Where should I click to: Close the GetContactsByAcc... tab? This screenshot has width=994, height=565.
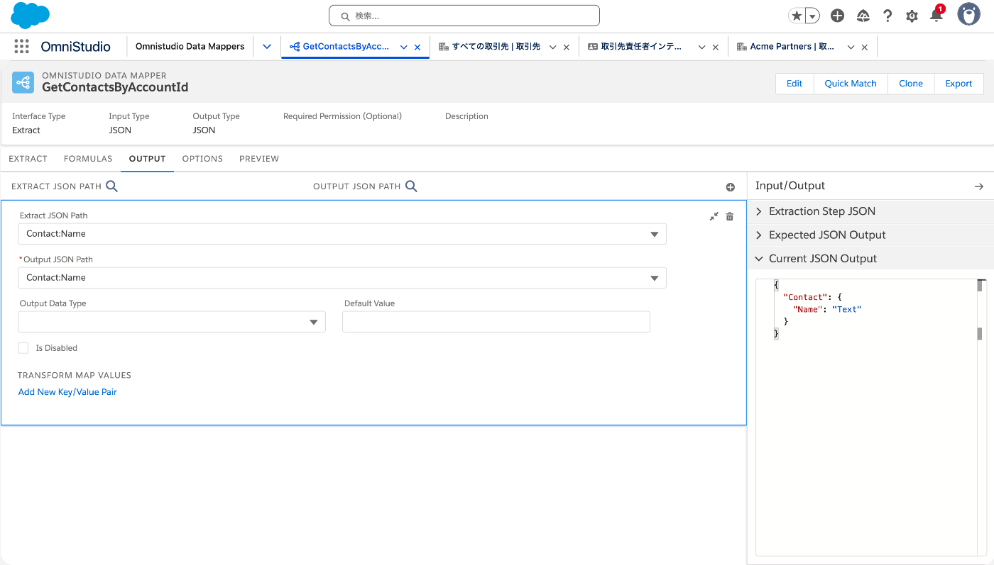click(417, 47)
